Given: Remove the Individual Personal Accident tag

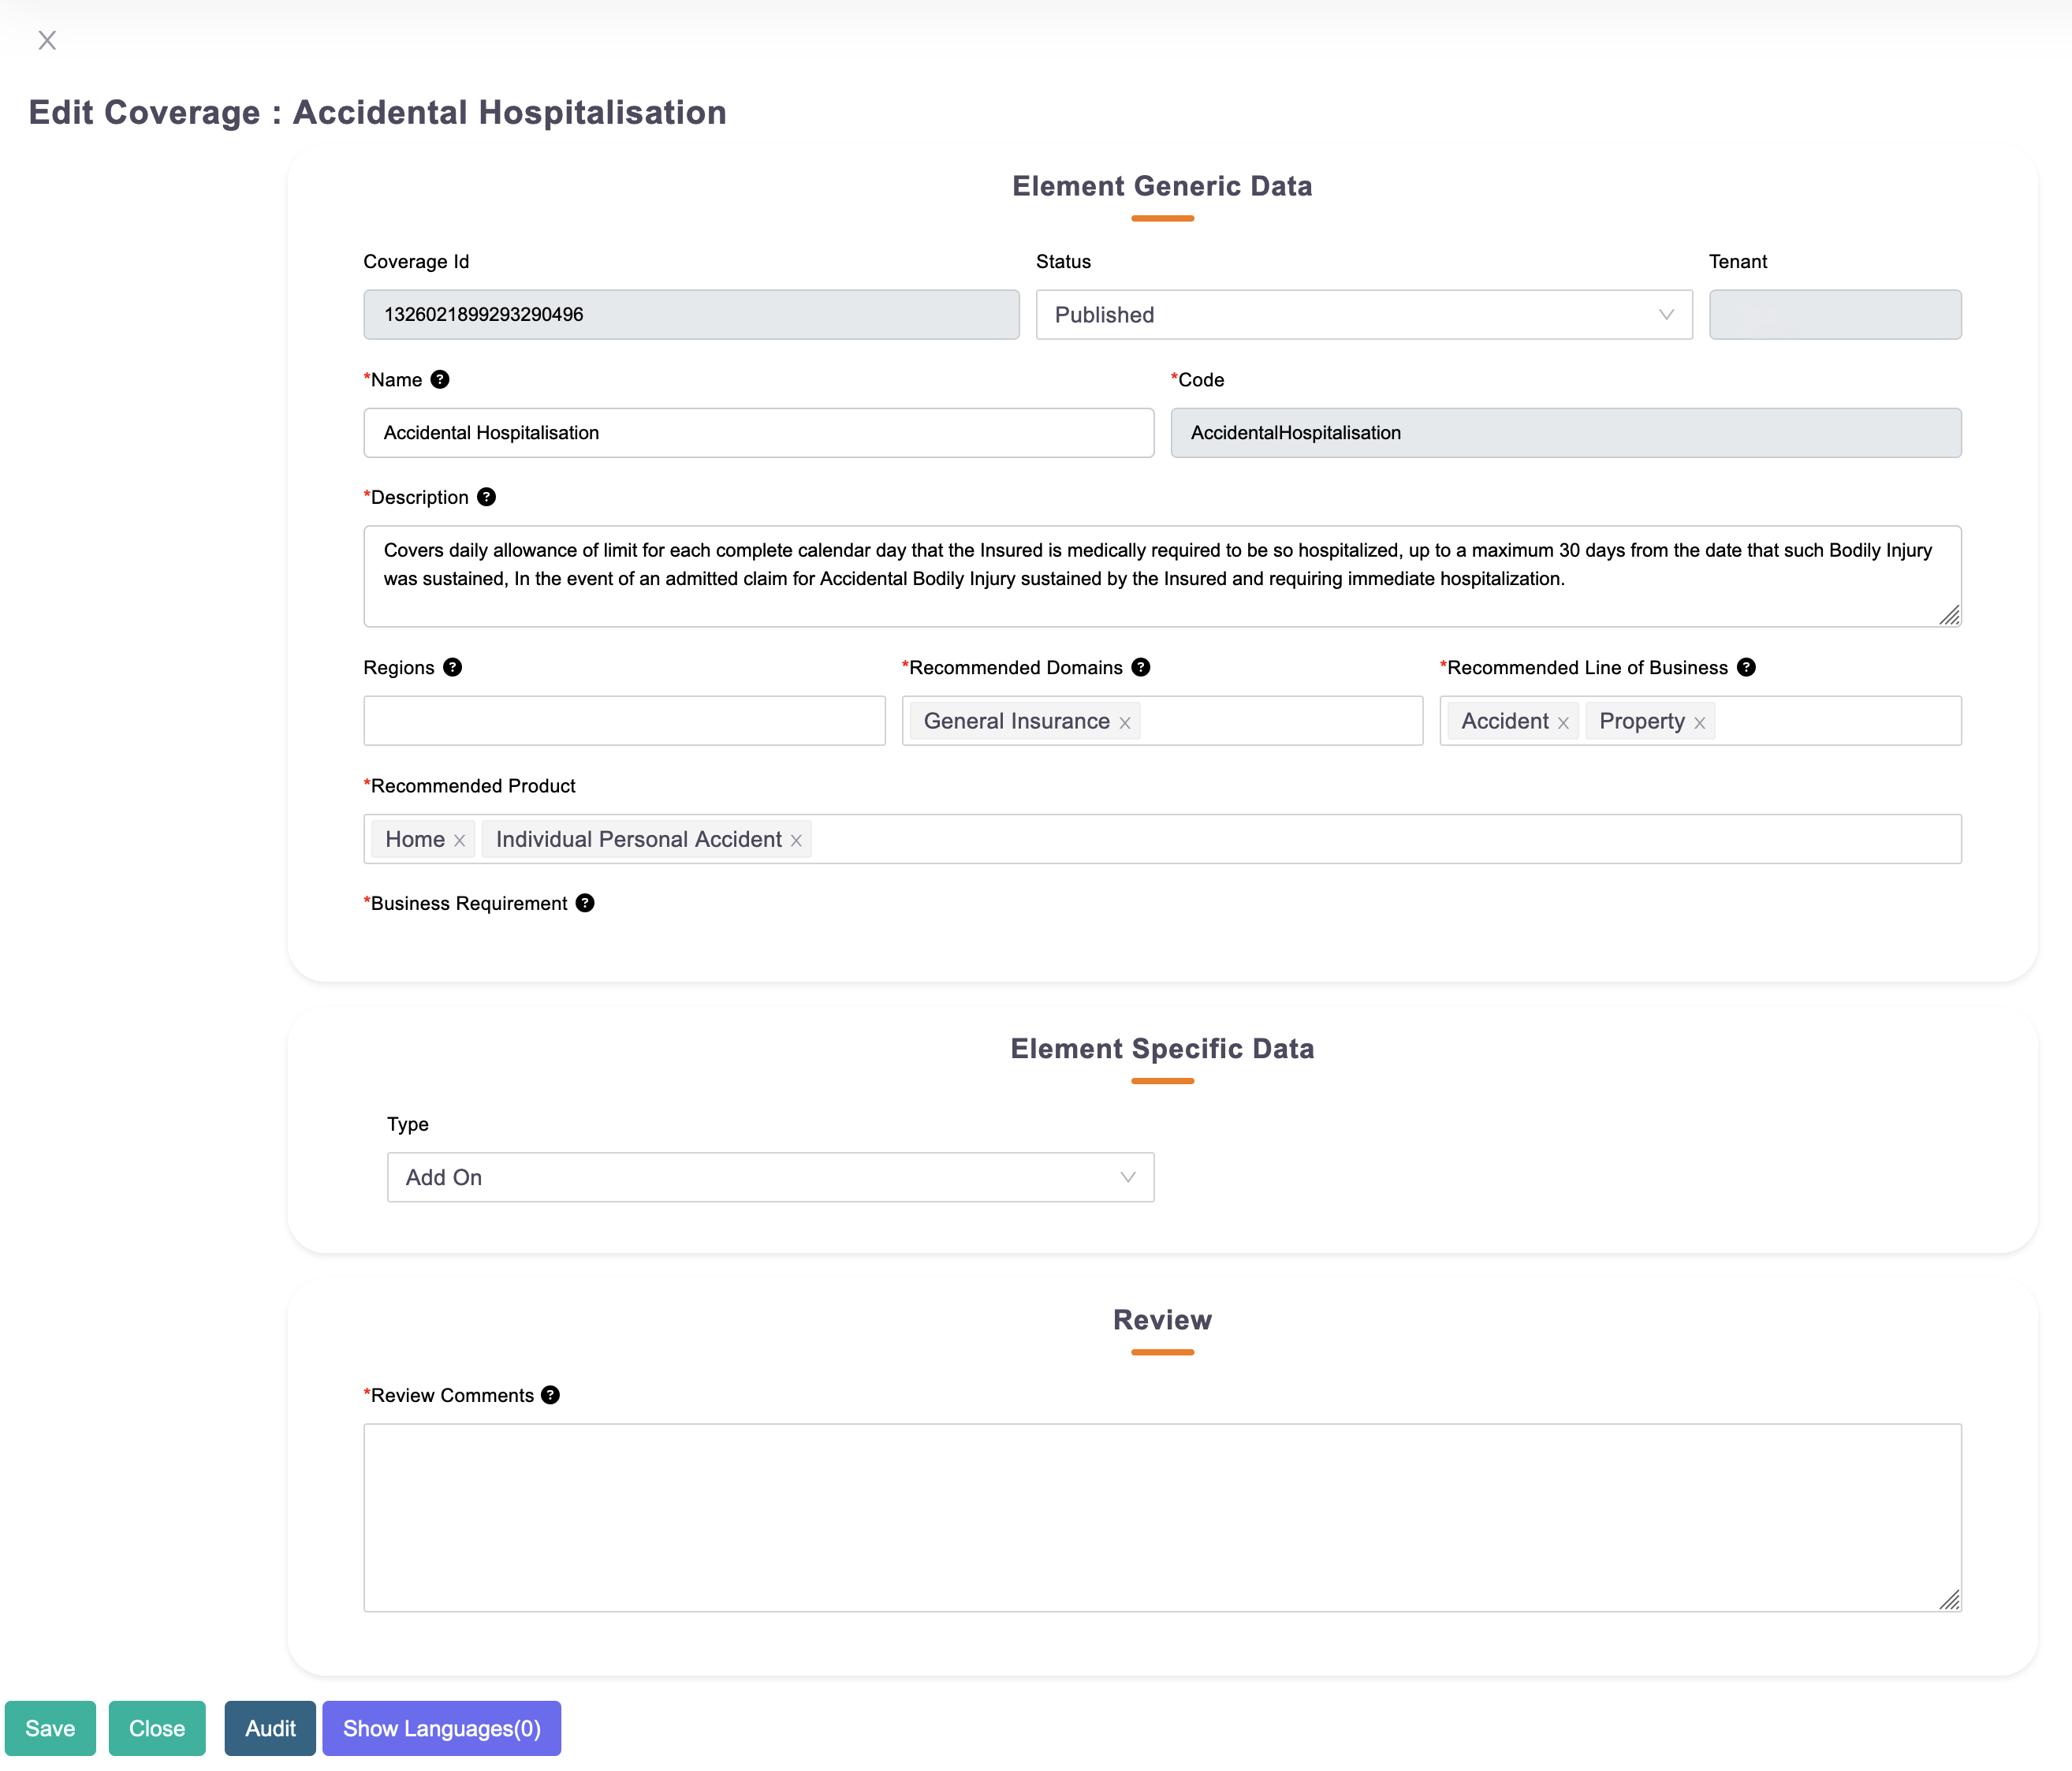Looking at the screenshot, I should [x=796, y=841].
